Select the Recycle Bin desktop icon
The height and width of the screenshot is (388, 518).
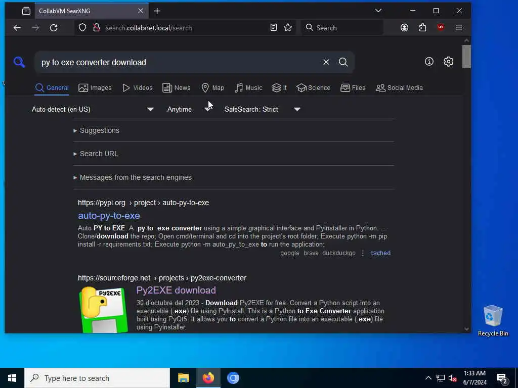coord(493,321)
